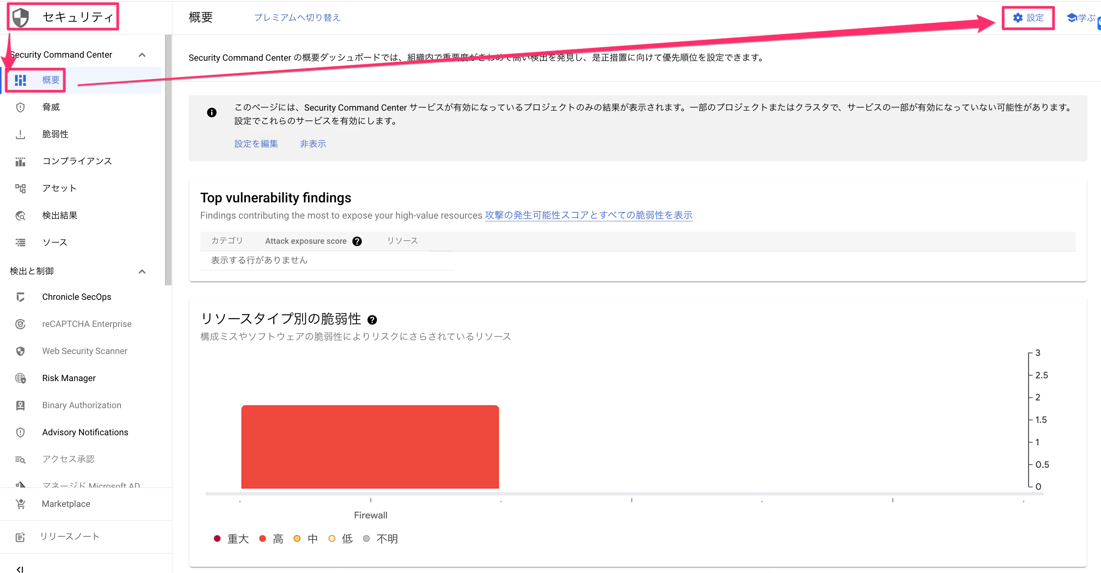The image size is (1101, 573).
Task: Click the Firewall axis label
Action: point(371,515)
